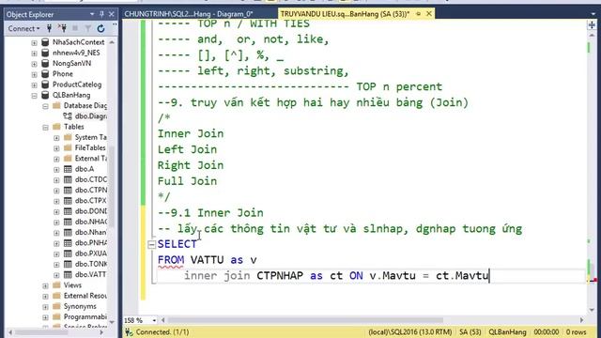Expand the NongSanVN database node

tap(34, 64)
